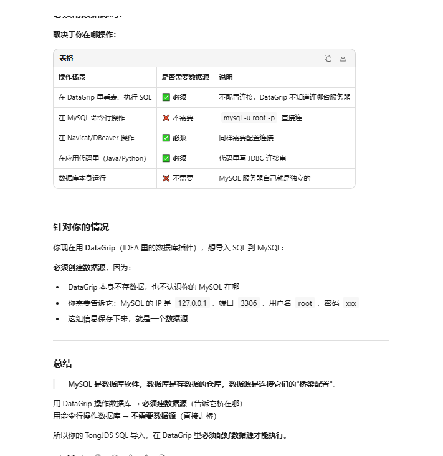Click the cell 在应用代码里 (Java/Python)
Viewport: 443px width, 456px height.
[102, 158]
